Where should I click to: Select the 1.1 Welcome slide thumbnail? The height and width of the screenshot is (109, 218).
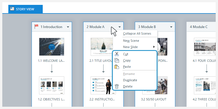pyautogui.click(x=52, y=47)
